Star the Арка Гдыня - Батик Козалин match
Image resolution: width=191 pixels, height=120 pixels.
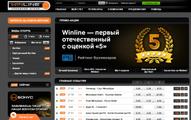tap(186, 113)
